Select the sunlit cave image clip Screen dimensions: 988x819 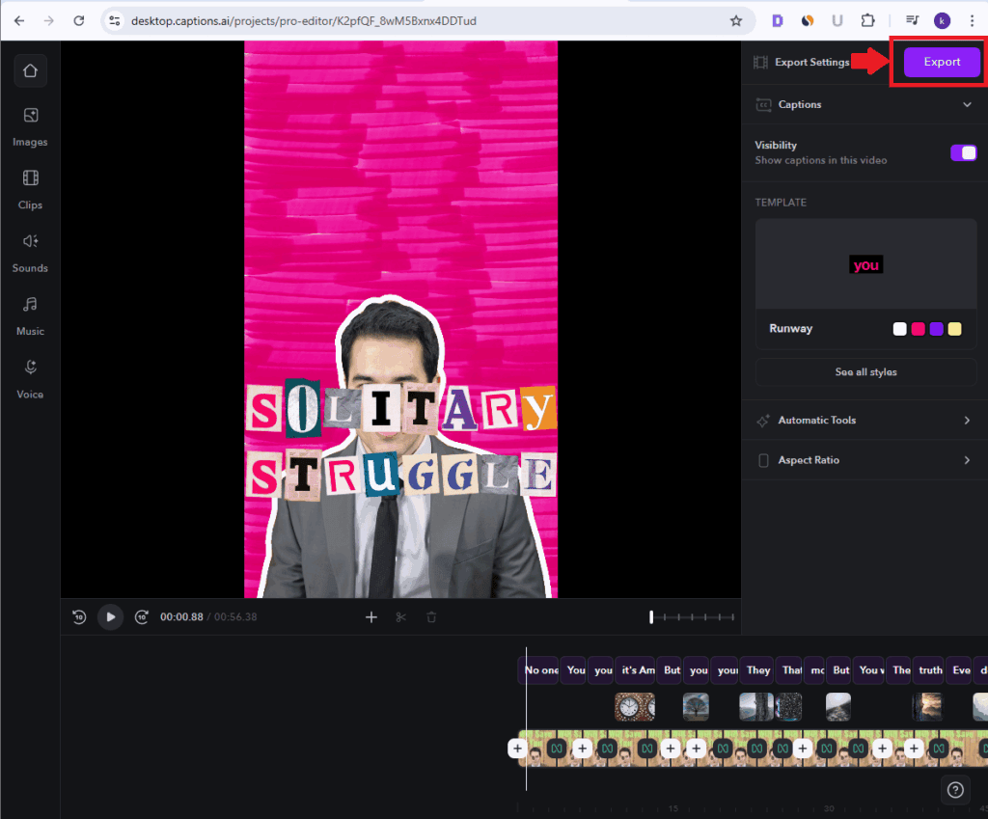pos(927,707)
